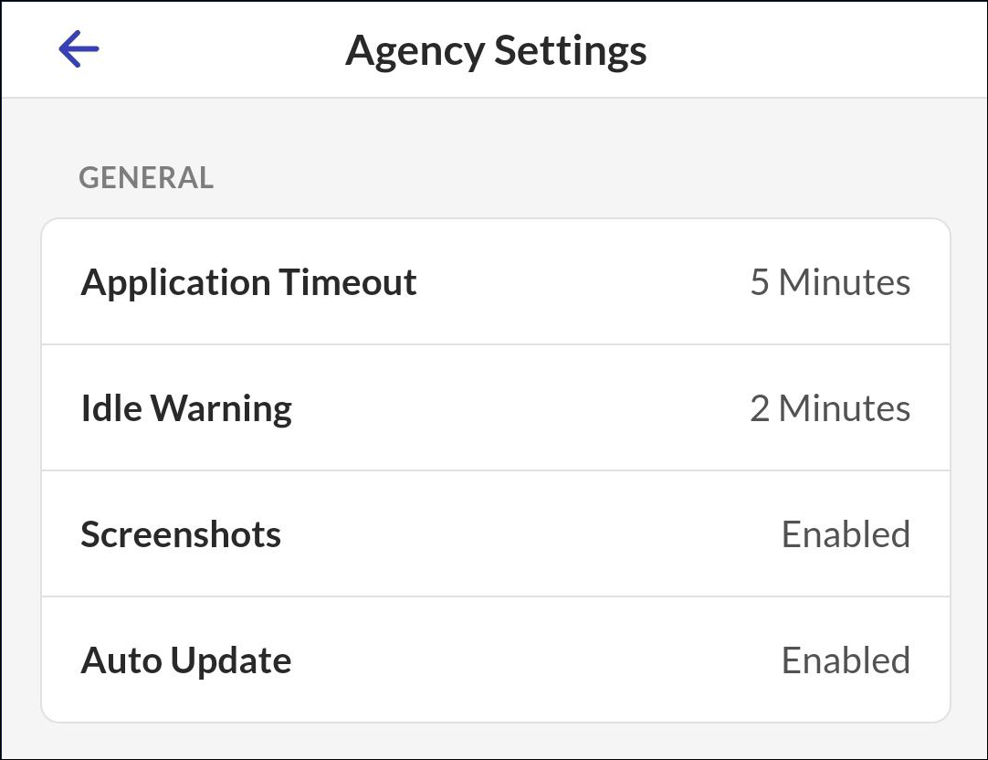Screen dimensions: 988x760
Task: Expand Idle Warning duration options
Action: pos(829,408)
